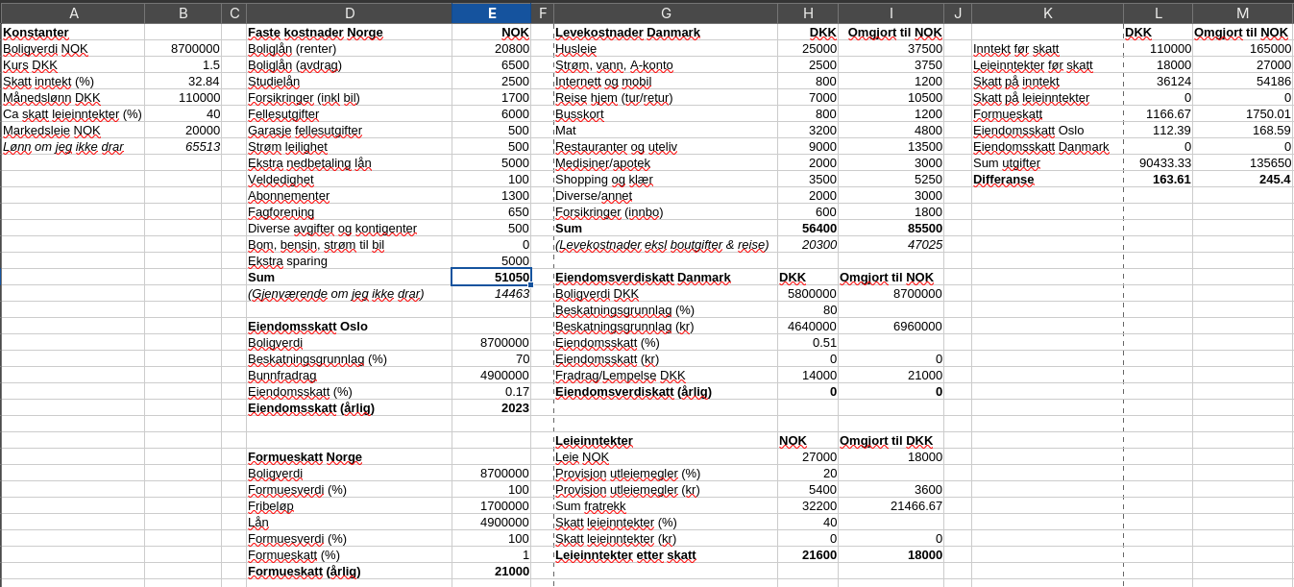Select Eiendomsskatt Danmark label in column K
Image resolution: width=1294 pixels, height=587 pixels.
click(1047, 146)
